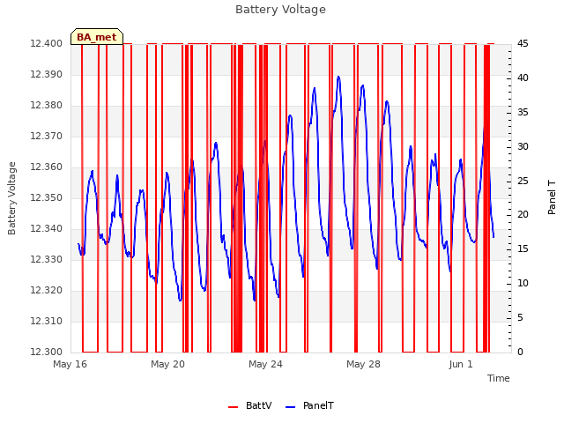This screenshot has width=564, height=423.
Task: Click the 45 right-axis tick label
Action: [523, 43]
